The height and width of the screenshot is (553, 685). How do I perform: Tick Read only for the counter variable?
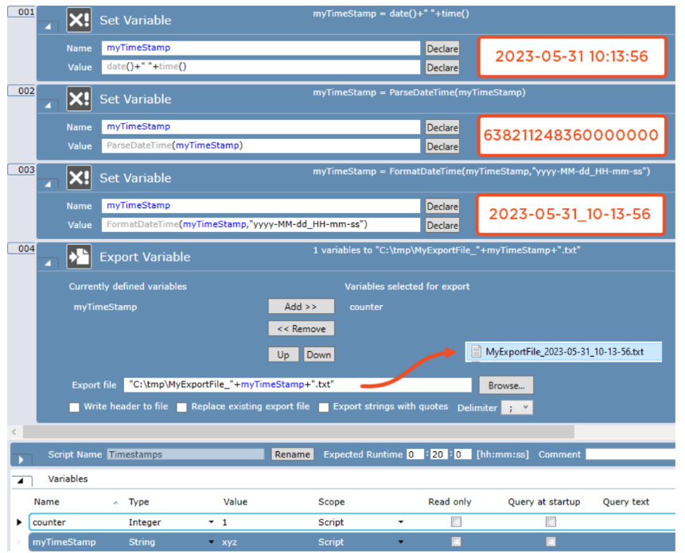[x=456, y=523]
